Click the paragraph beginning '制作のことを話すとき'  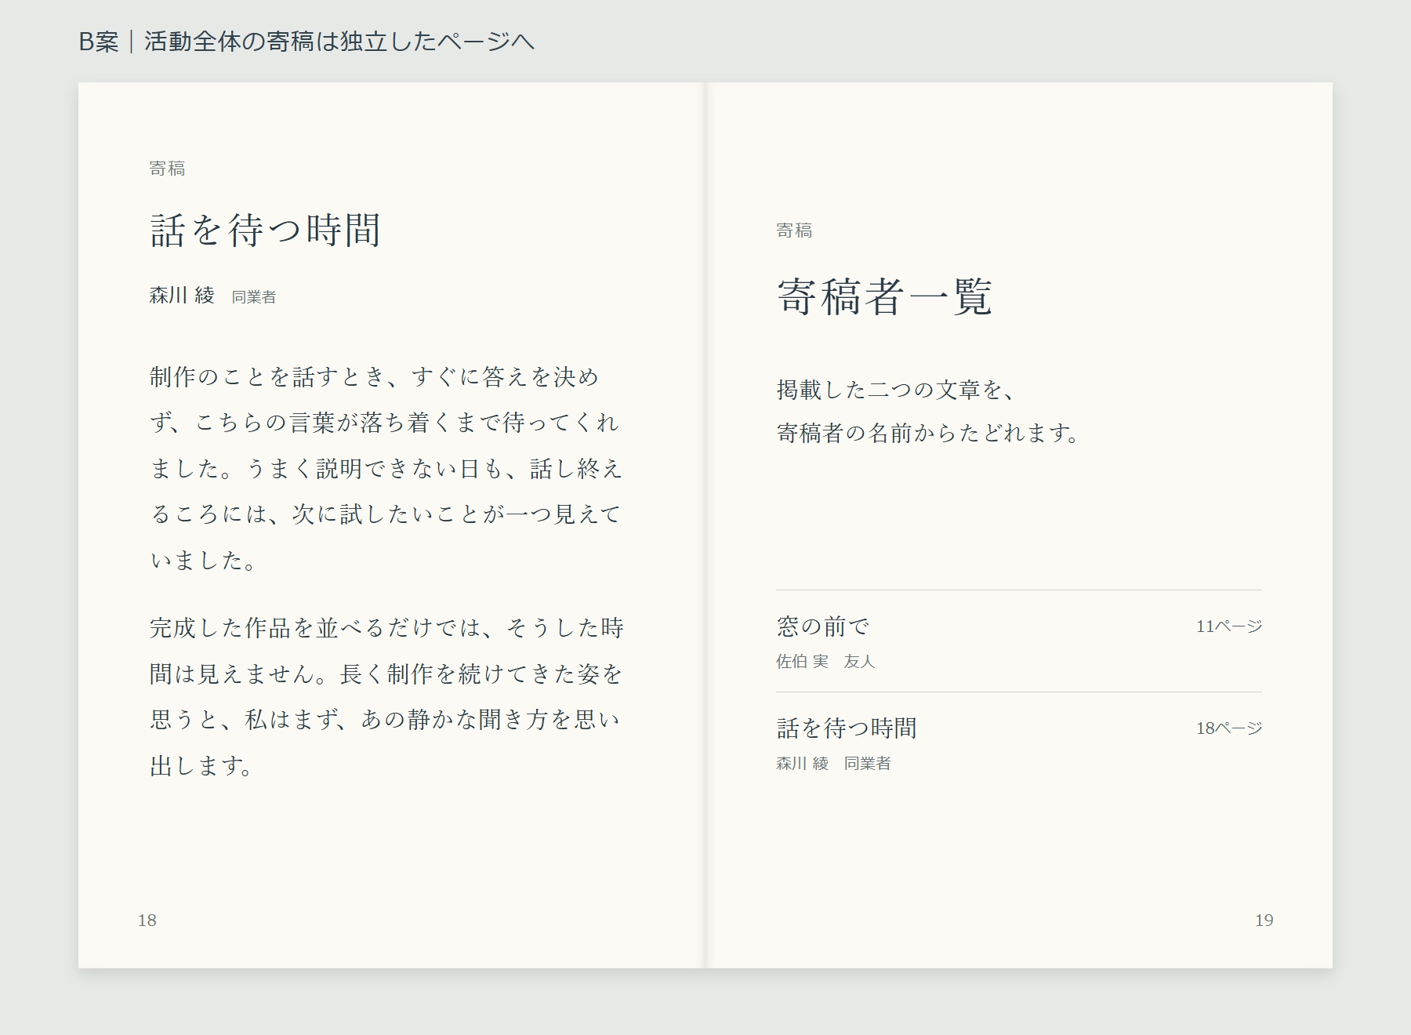coord(386,468)
